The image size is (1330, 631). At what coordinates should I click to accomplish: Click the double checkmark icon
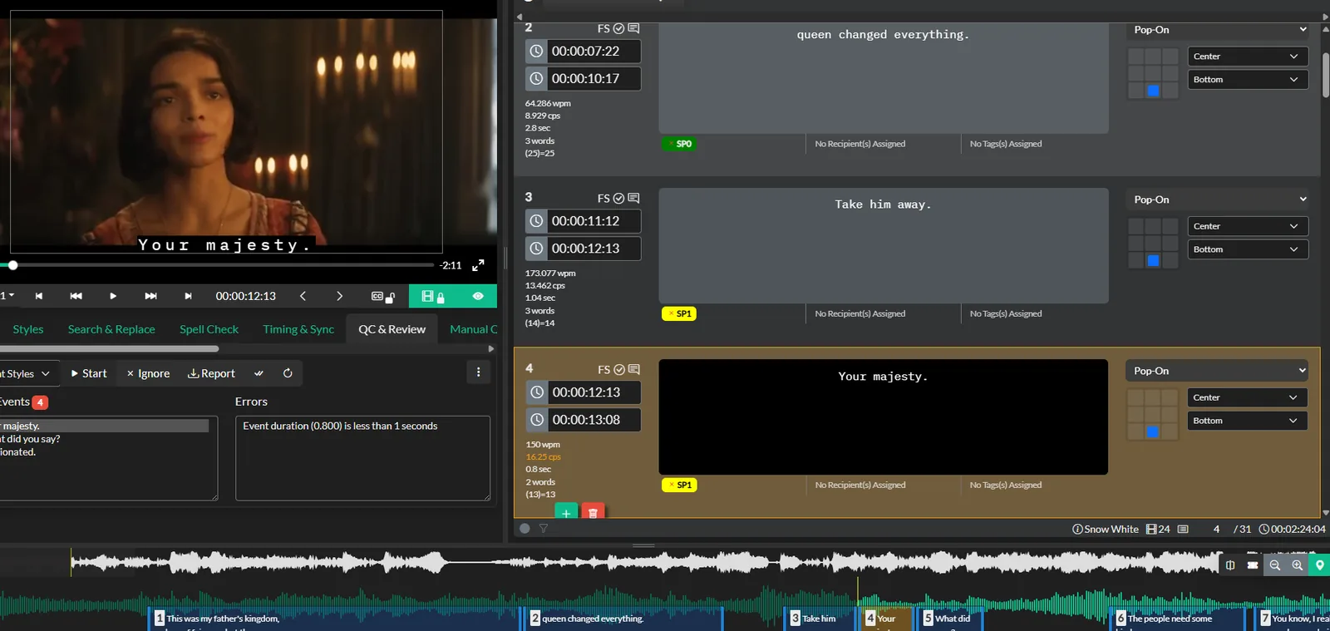pos(259,373)
